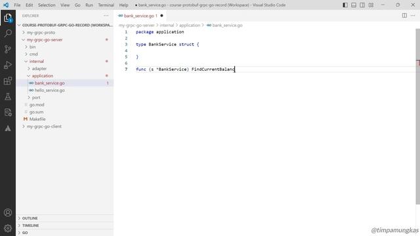Click the VS Code logo icon

(6, 5)
